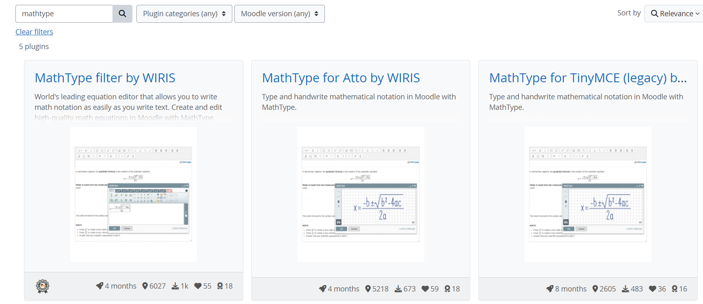The image size is (703, 304).
Task: Click the search magnifier button
Action: pos(122,14)
